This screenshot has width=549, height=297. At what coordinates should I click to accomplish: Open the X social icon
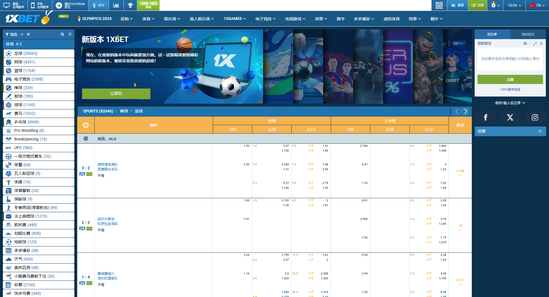click(510, 117)
